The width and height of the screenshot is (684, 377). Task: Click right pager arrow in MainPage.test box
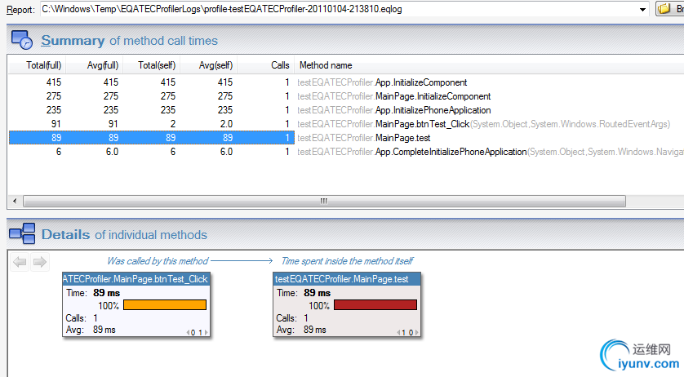416,332
